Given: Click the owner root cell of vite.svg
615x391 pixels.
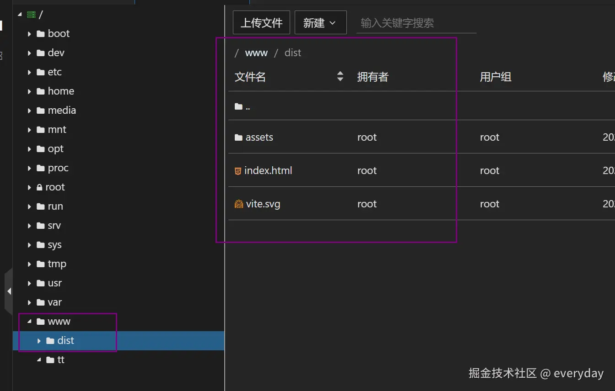Looking at the screenshot, I should (x=367, y=204).
